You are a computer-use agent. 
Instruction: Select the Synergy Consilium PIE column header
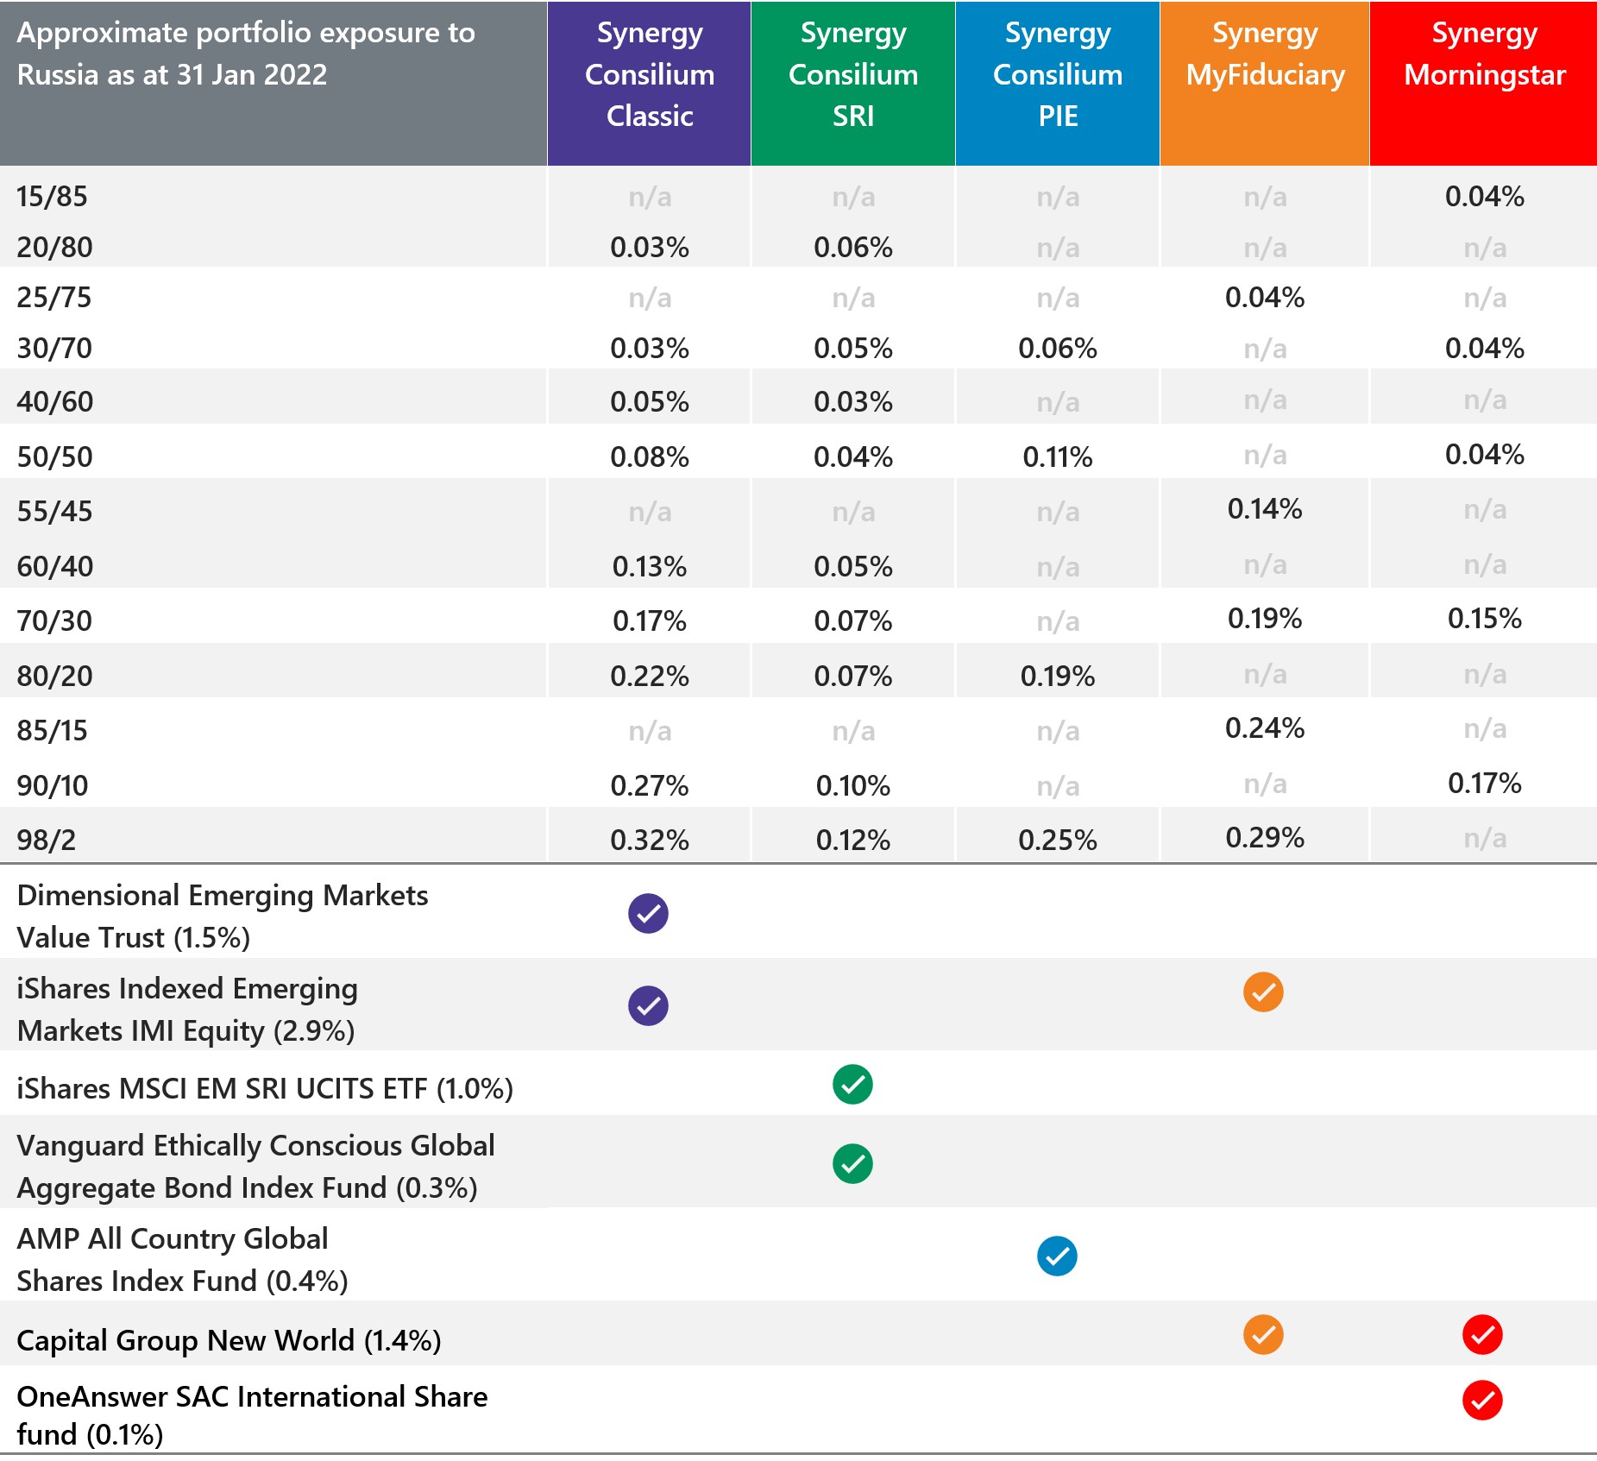tap(1058, 83)
